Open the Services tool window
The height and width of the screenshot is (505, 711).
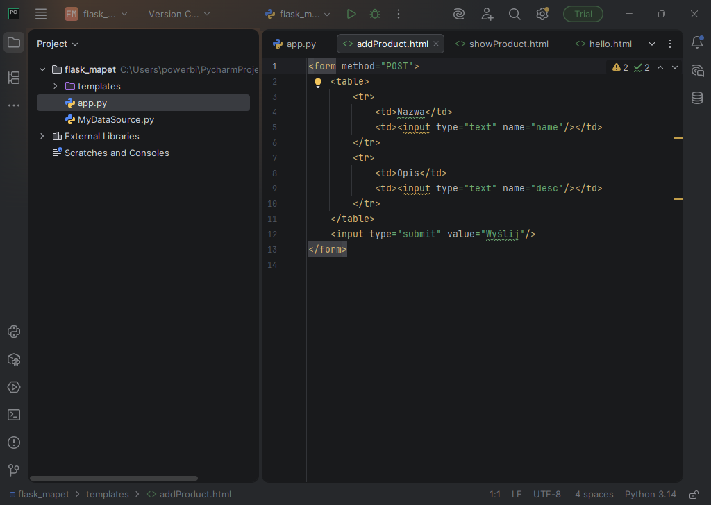(14, 387)
